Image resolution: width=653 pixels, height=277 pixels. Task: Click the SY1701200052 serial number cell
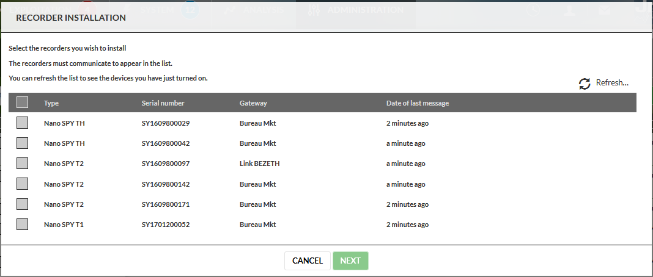tap(165, 225)
